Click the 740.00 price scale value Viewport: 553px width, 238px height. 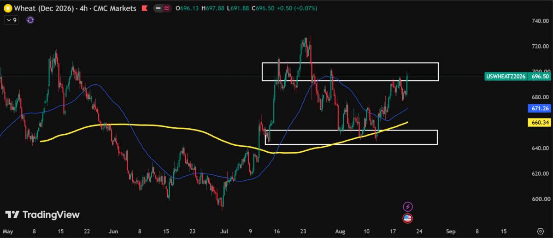540,21
